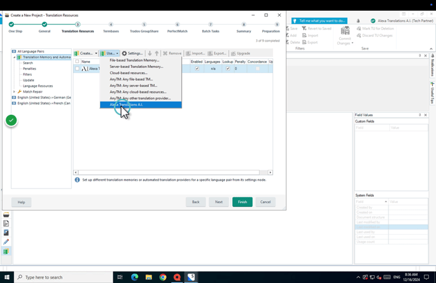Open File Explorer from the taskbar
The height and width of the screenshot is (283, 436).
point(149,277)
